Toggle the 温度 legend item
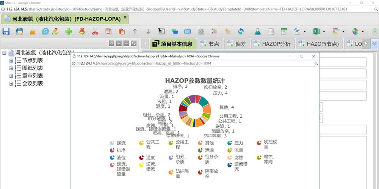This screenshot has width=379, height=189. (x=147, y=158)
